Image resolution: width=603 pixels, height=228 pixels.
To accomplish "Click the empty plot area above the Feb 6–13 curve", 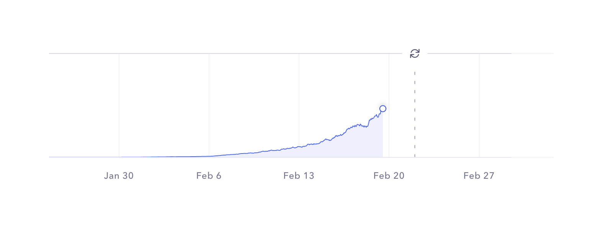I will click(x=253, y=103).
